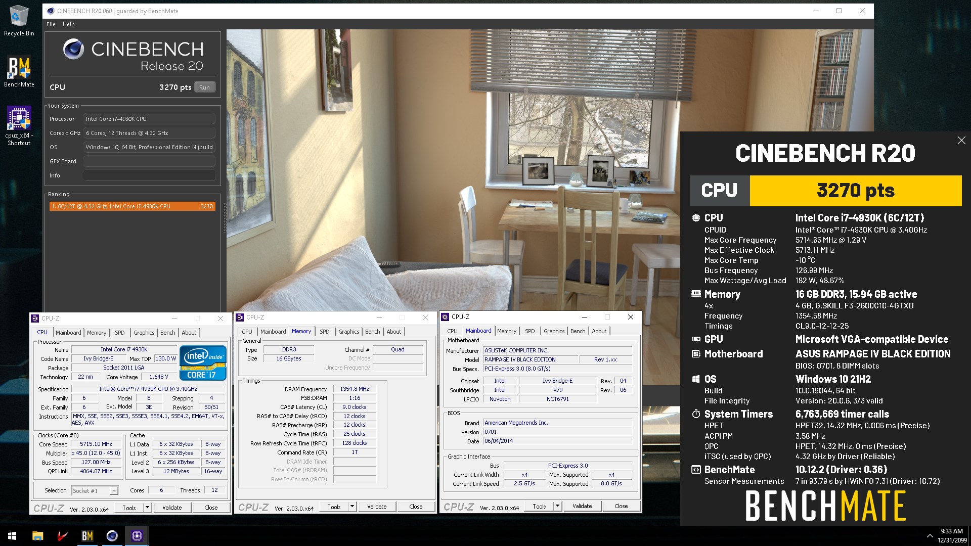Open the Cinebench Help menu
The height and width of the screenshot is (546, 971).
(68, 24)
